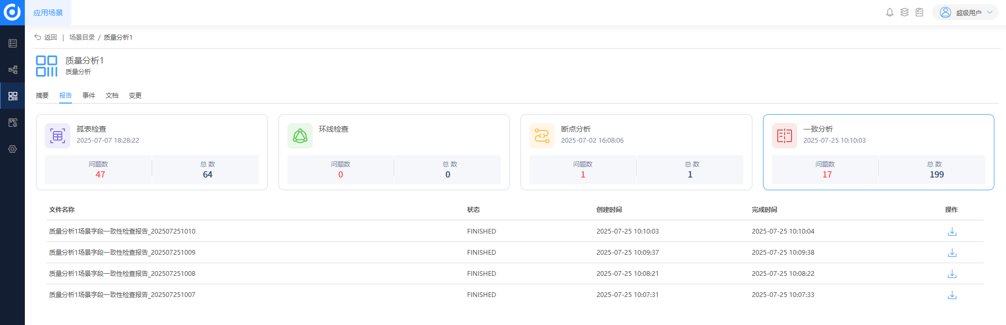Open the 变更 tab
The height and width of the screenshot is (325, 1006).
pos(135,96)
